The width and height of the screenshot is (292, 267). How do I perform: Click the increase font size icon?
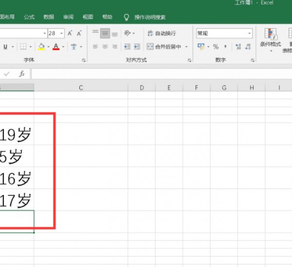click(x=70, y=33)
